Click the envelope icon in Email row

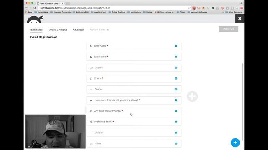[x=91, y=68]
